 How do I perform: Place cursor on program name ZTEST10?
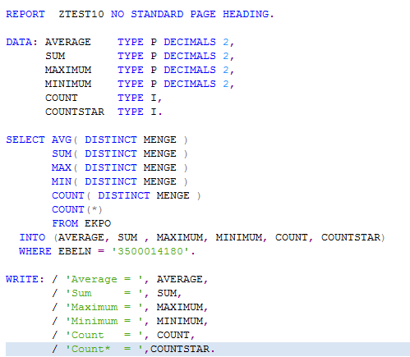tap(81, 14)
